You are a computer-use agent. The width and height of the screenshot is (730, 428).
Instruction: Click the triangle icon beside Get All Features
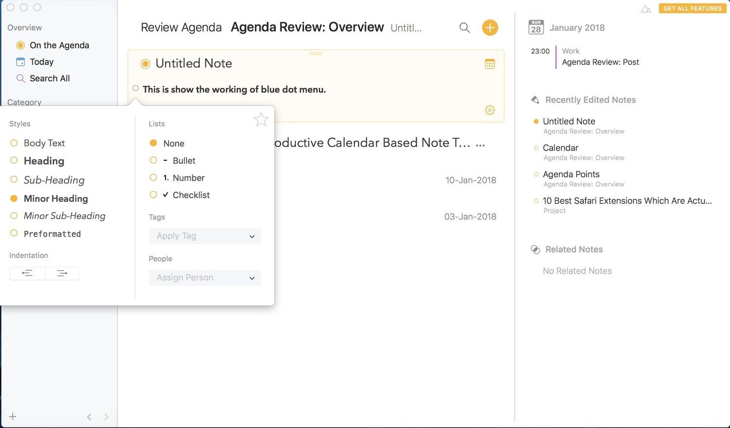coord(646,9)
